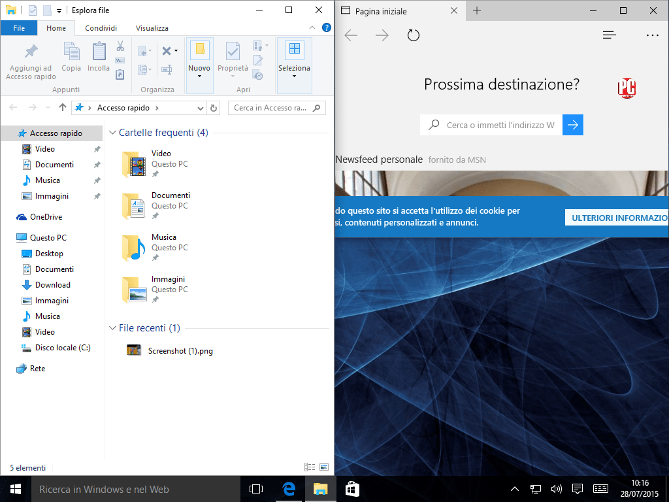The image size is (669, 502).
Task: Click the blue go arrow next to search
Action: (573, 125)
